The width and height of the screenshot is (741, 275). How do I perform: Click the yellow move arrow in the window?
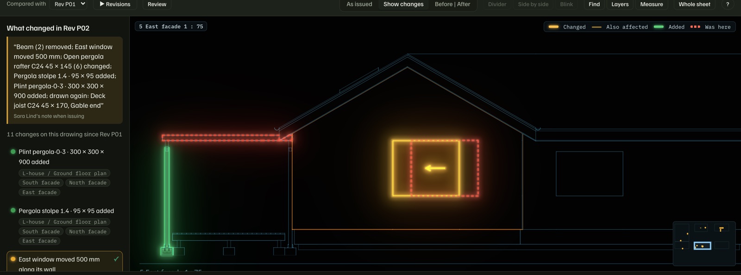click(435, 168)
